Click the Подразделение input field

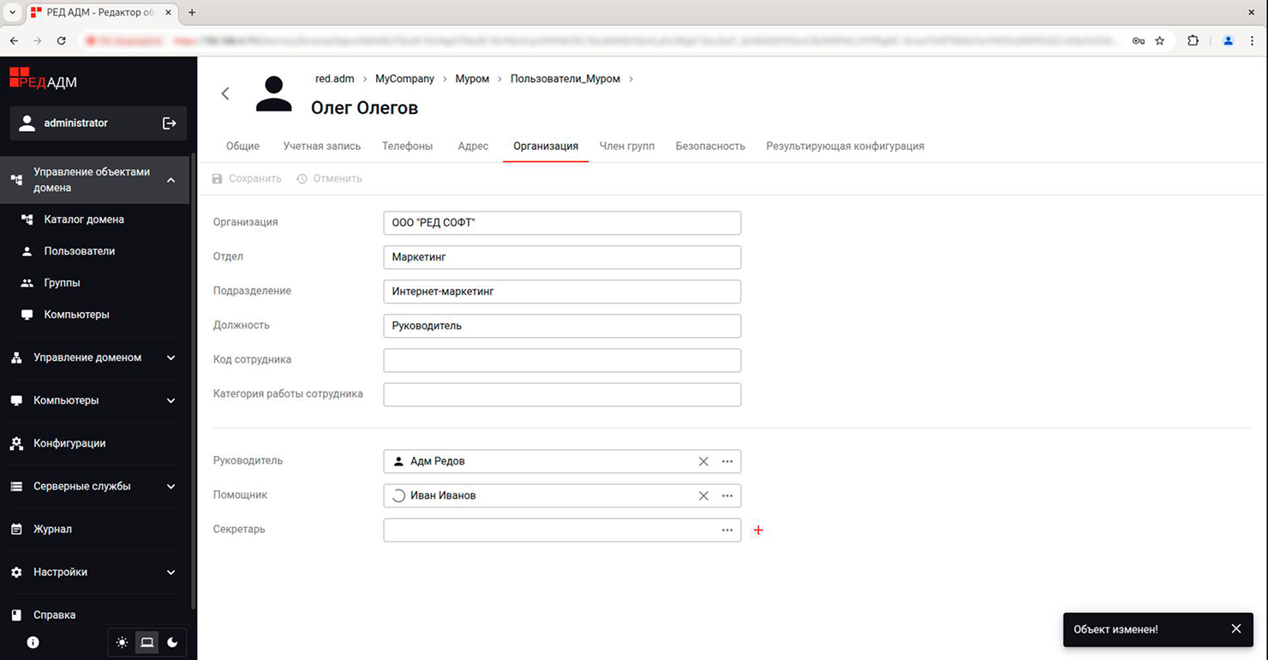[x=562, y=291]
